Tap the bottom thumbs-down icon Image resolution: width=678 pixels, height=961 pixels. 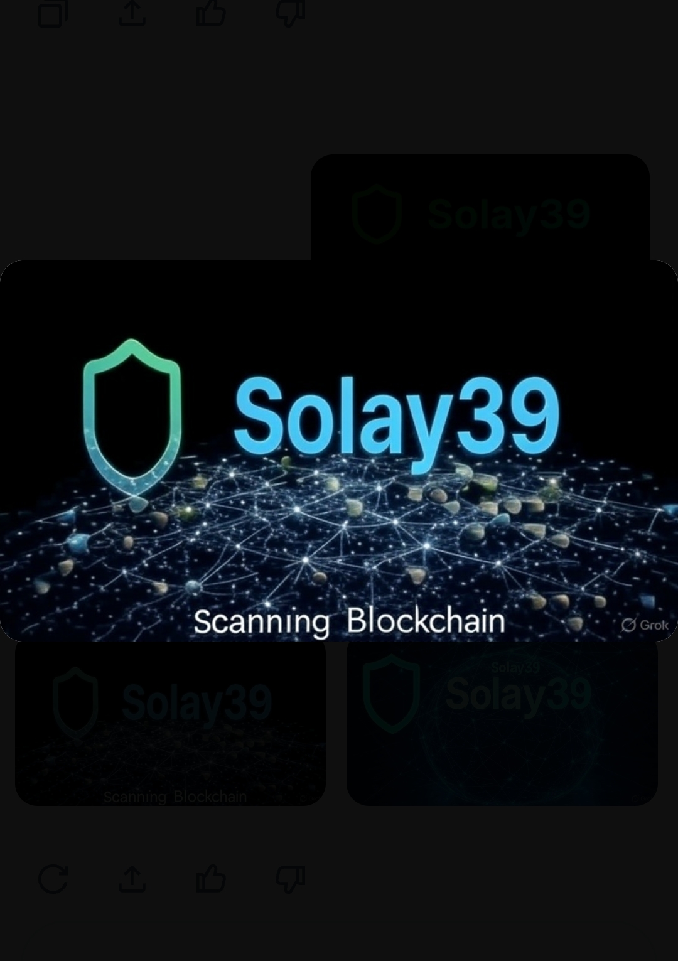tap(290, 878)
